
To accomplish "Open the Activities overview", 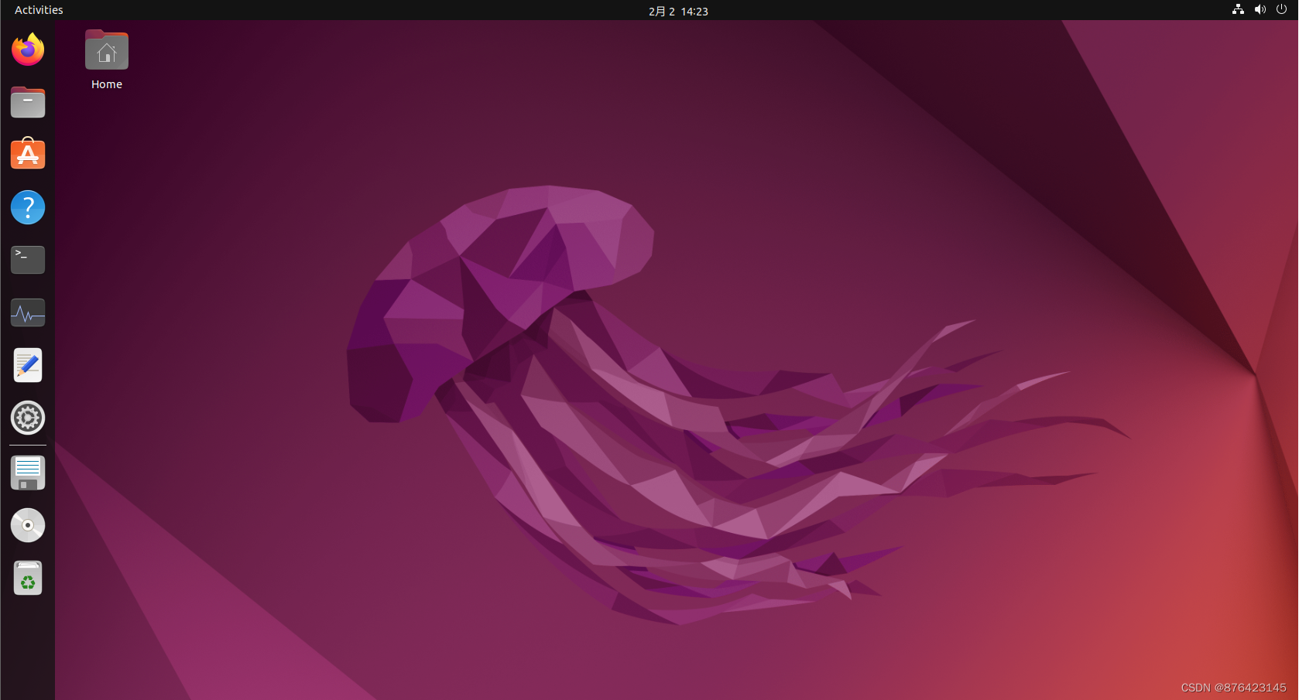I will coord(38,9).
